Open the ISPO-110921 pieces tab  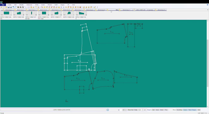click(144, 10)
